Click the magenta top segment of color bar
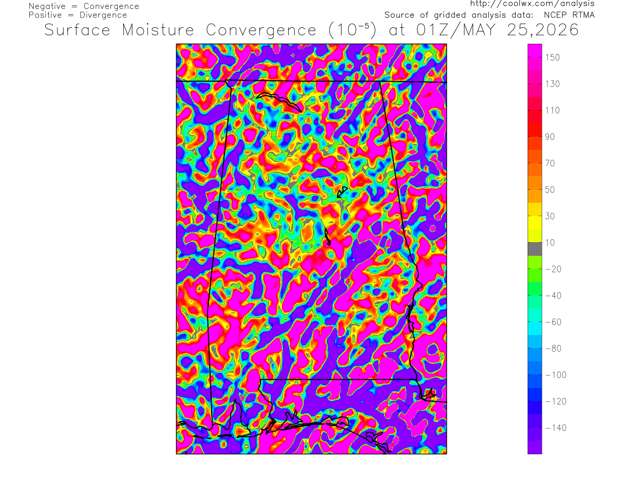The height and width of the screenshot is (498, 623). (x=534, y=51)
